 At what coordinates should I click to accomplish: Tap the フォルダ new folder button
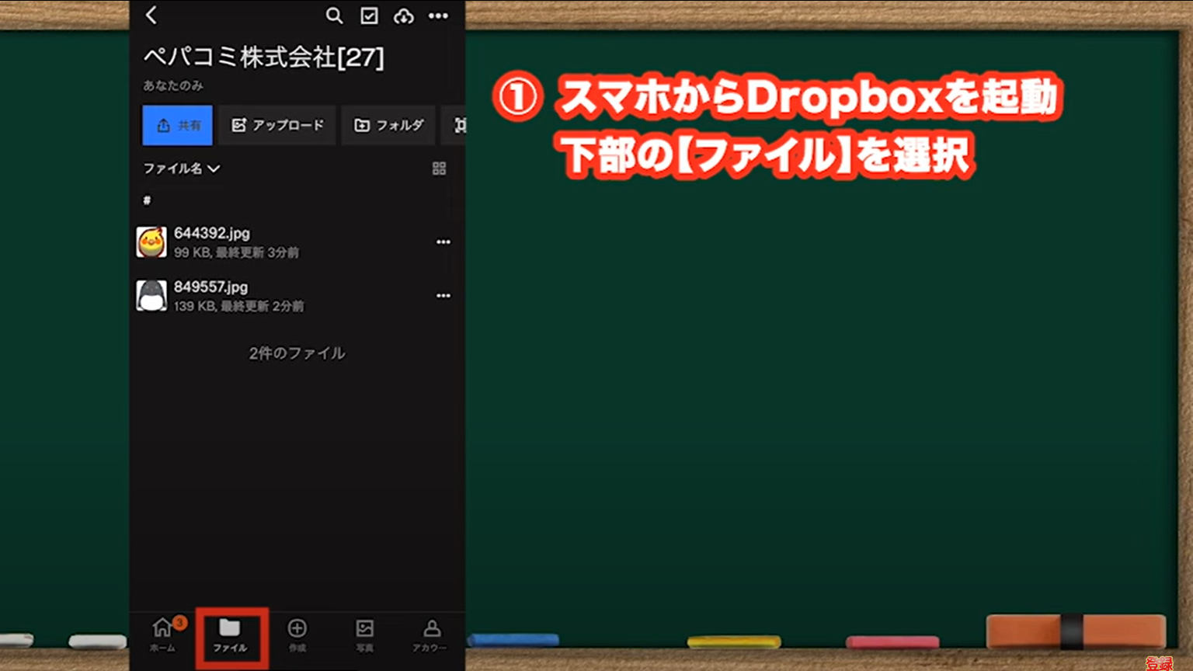coord(388,125)
